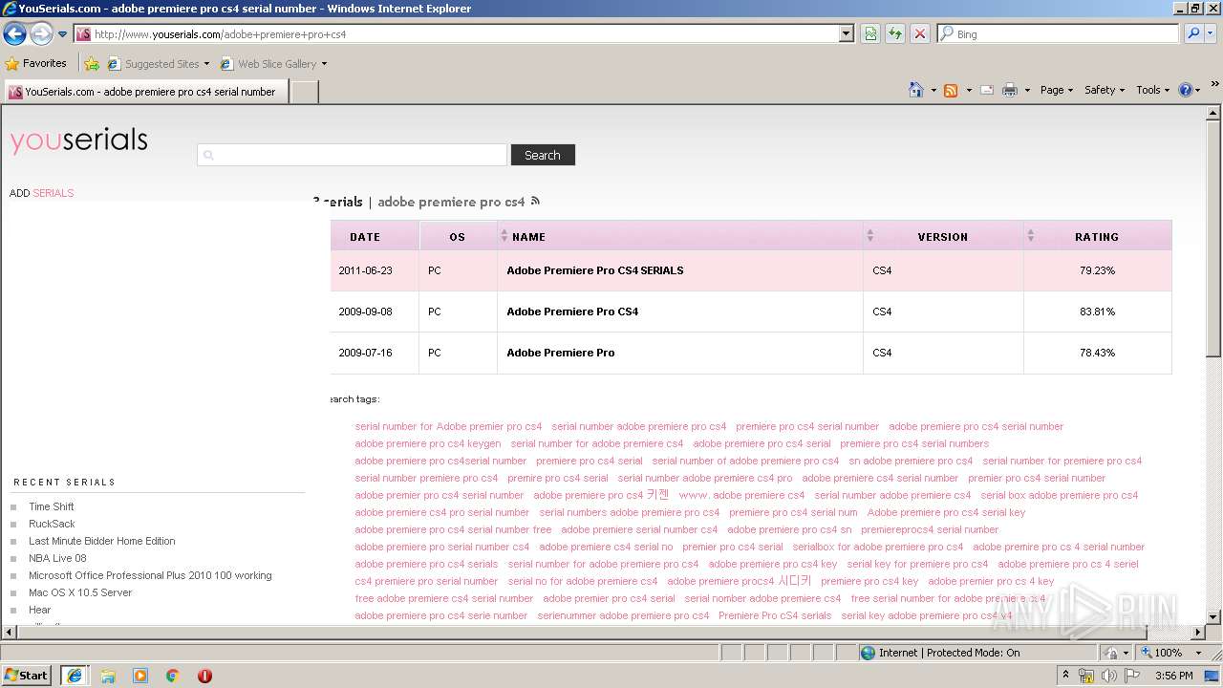Click the volume speaker tray icon
Viewport: 1223px width, 688px height.
(x=1108, y=676)
